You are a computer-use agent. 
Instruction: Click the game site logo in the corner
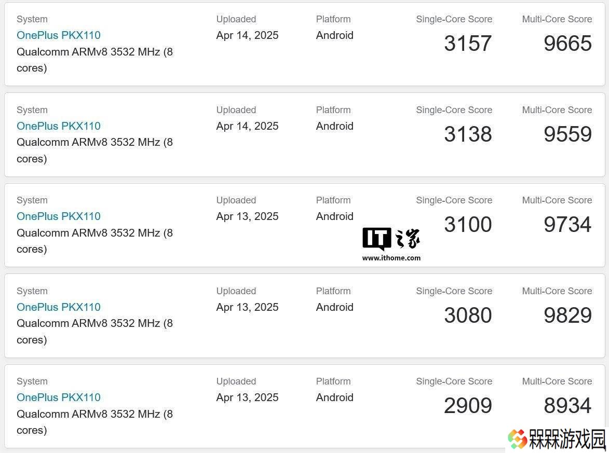tap(557, 440)
